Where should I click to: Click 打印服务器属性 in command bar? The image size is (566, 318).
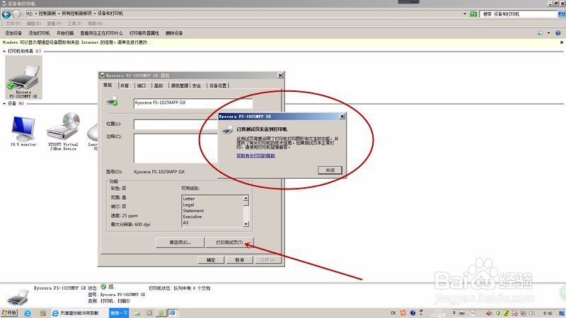(144, 33)
